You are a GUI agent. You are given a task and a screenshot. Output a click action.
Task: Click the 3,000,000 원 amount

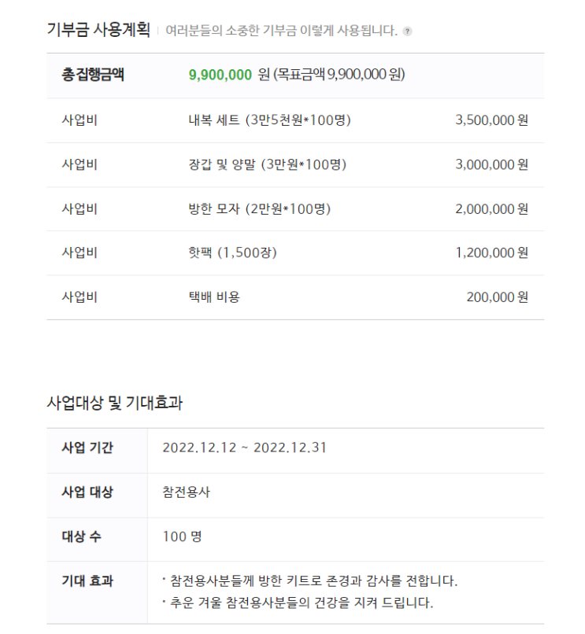pos(491,164)
